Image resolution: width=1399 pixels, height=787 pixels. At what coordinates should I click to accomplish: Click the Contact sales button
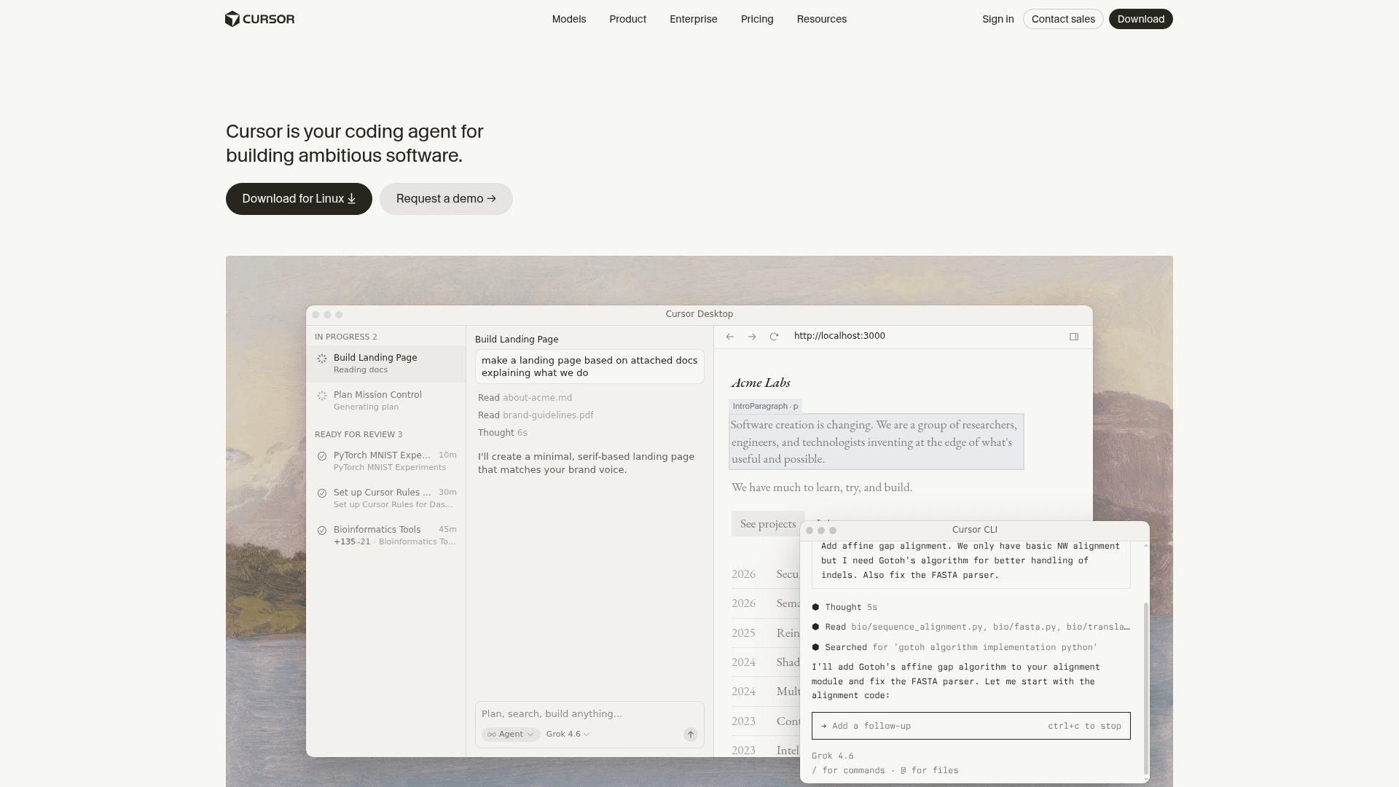tap(1063, 19)
